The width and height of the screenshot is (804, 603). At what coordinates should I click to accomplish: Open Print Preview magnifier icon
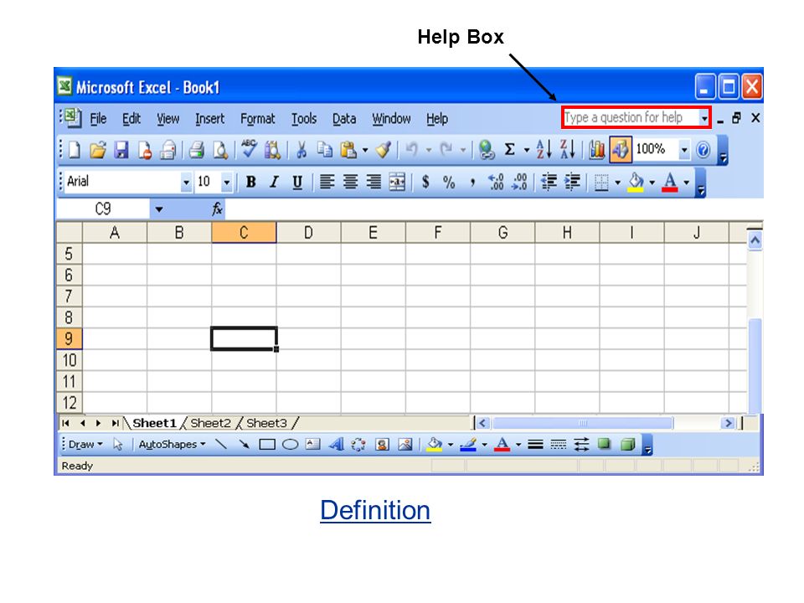[220, 150]
